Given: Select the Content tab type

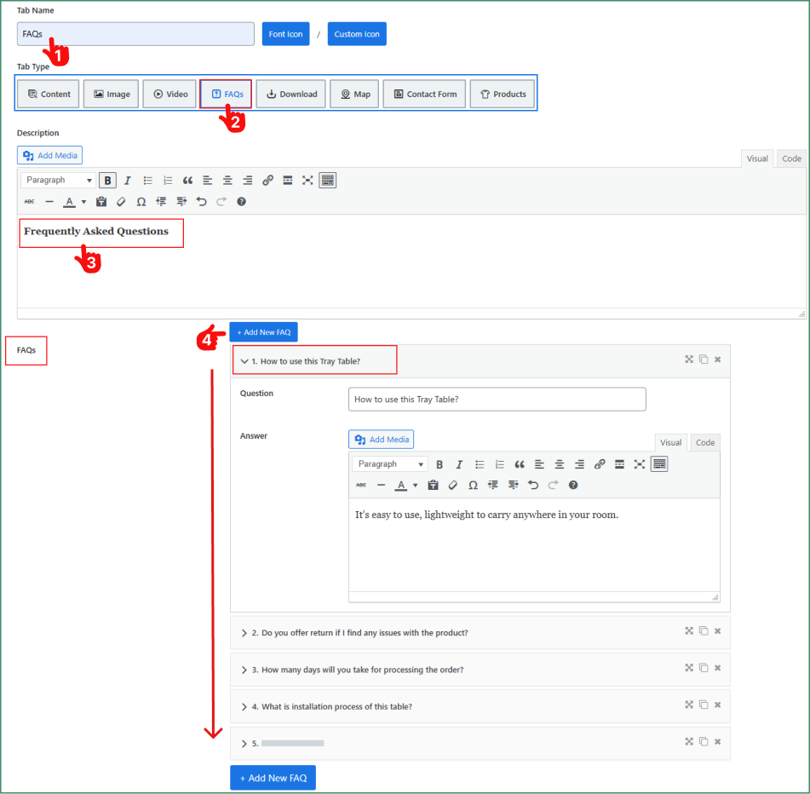Looking at the screenshot, I should (x=49, y=94).
